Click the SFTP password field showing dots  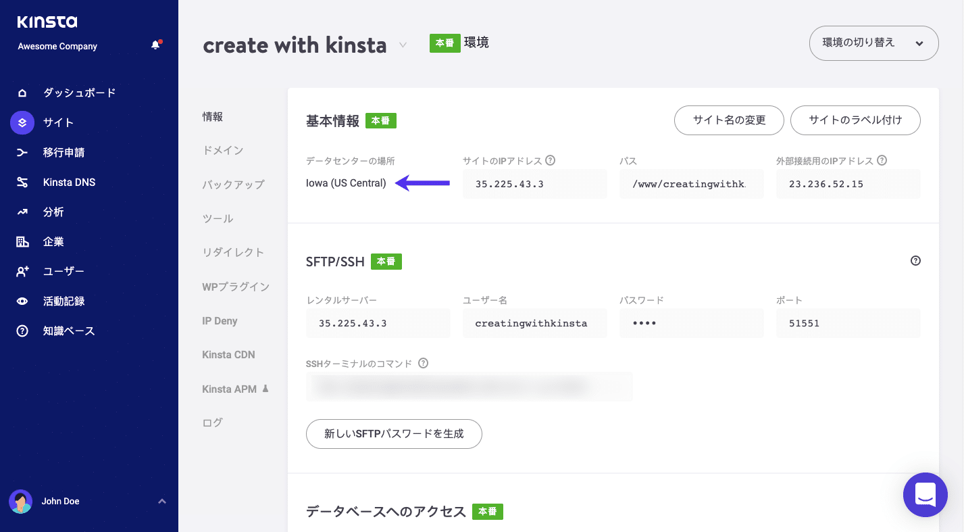tap(691, 323)
